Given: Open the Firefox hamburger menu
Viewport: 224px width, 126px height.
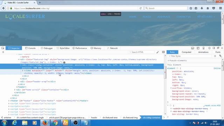Looking at the screenshot, I should click(x=220, y=8).
